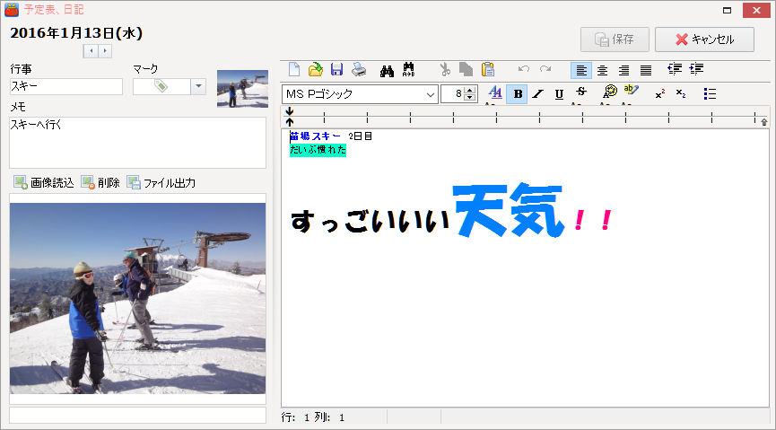
Task: Open Find and Replace (A→B binoculars)
Action: 408,70
